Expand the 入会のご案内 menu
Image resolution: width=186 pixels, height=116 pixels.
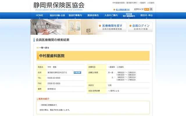click(x=111, y=15)
